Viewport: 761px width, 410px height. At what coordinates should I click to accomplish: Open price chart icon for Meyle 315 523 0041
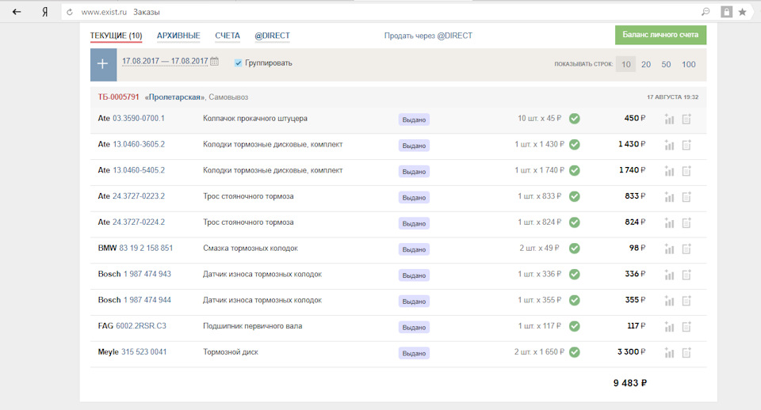click(669, 352)
